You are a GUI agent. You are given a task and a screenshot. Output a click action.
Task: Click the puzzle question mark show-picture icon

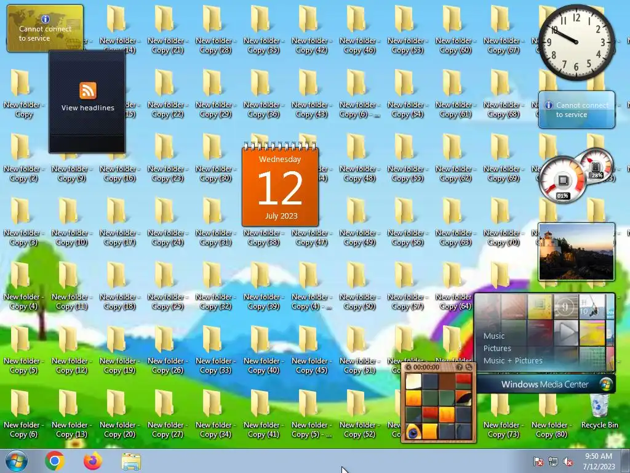point(459,367)
